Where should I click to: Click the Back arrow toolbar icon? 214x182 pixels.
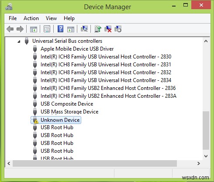[x=10, y=29]
